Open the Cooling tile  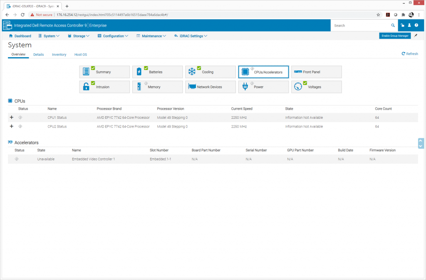[210, 72]
